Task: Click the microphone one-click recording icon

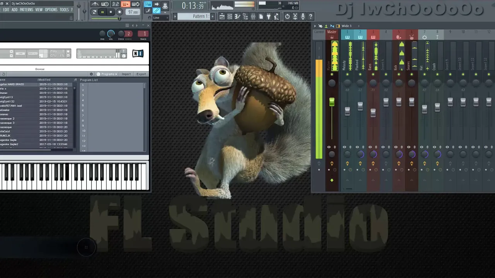Action: [303, 17]
